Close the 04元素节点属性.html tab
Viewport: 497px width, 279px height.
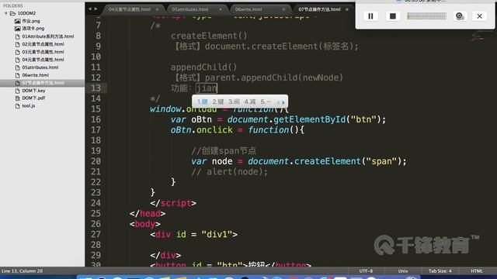[x=157, y=9]
